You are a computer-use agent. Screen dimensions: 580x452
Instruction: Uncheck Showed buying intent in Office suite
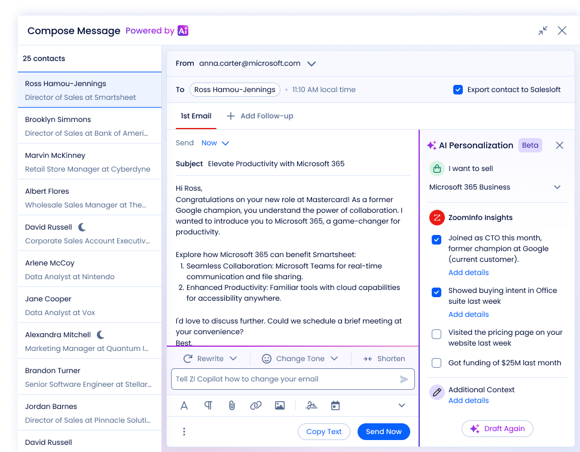(x=436, y=292)
